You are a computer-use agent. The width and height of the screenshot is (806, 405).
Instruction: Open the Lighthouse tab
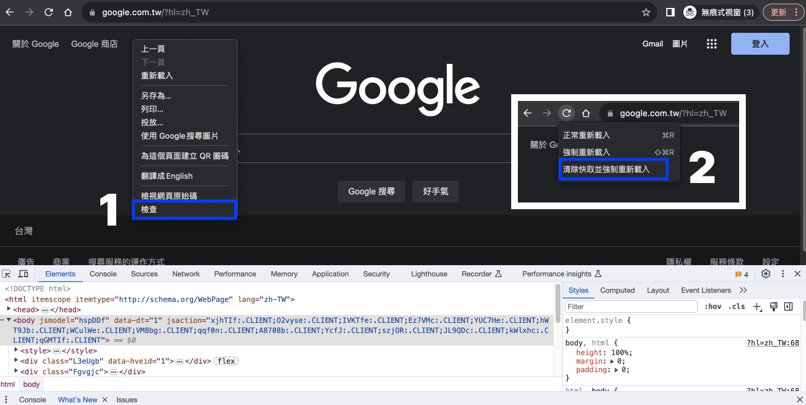pyautogui.click(x=429, y=274)
